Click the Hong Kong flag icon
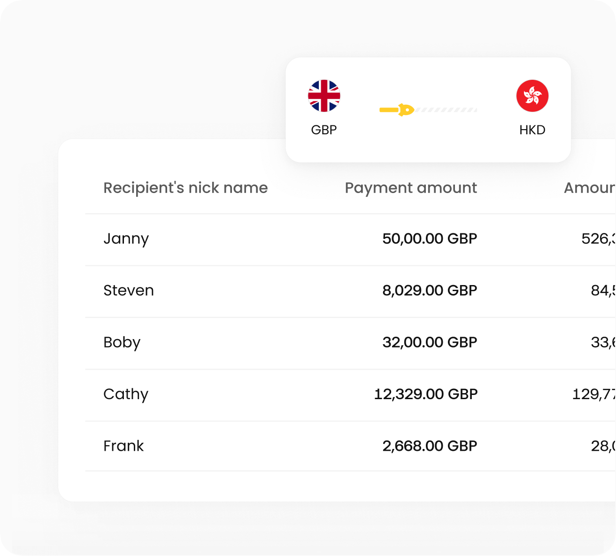 pos(532,96)
